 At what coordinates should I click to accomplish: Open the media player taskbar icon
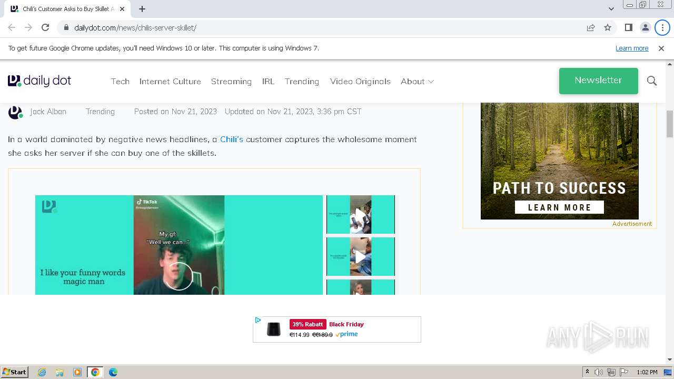pyautogui.click(x=77, y=372)
